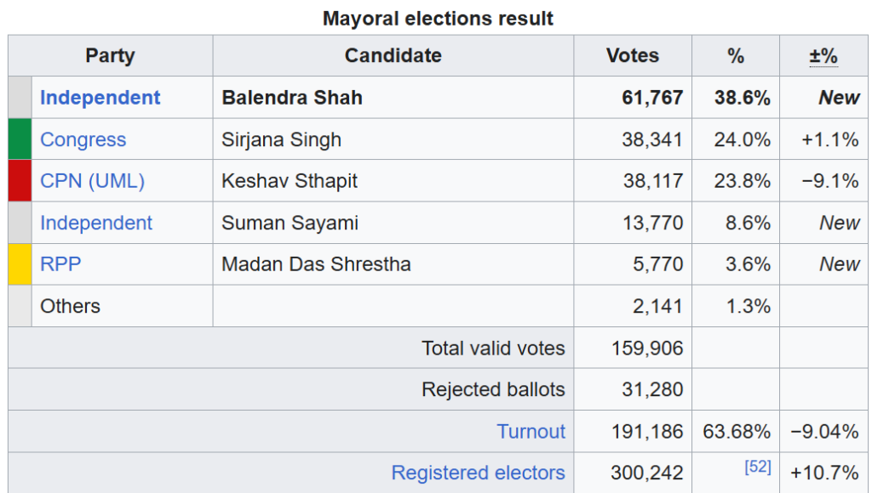Click the Sirjana Singh candidate cell
The height and width of the screenshot is (493, 872).
pos(281,139)
